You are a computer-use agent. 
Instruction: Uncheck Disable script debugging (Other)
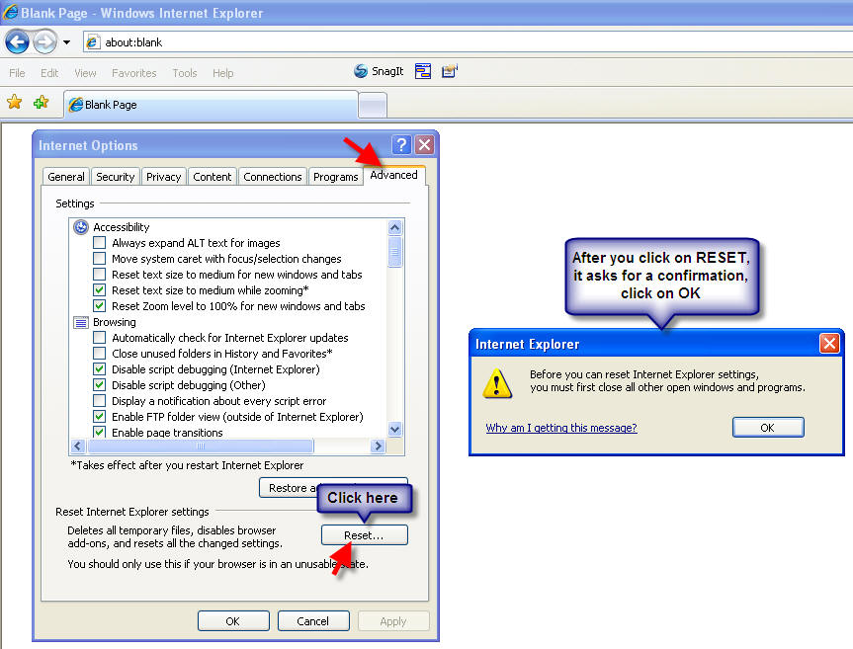tap(99, 385)
